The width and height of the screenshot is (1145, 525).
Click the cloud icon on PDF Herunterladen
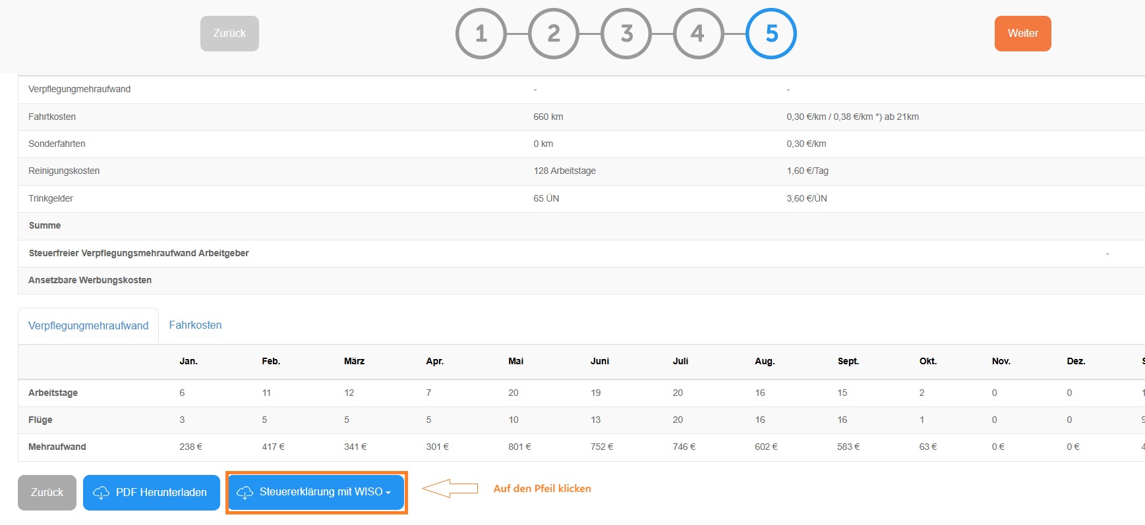(x=101, y=493)
